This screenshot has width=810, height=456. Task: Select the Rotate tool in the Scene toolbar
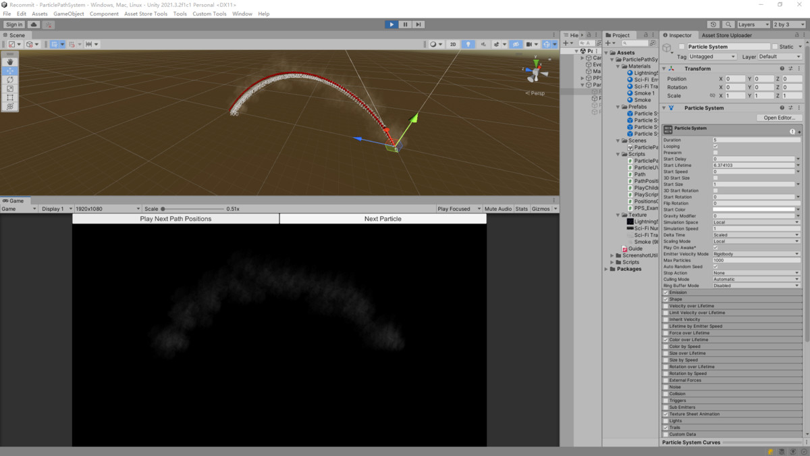click(10, 80)
